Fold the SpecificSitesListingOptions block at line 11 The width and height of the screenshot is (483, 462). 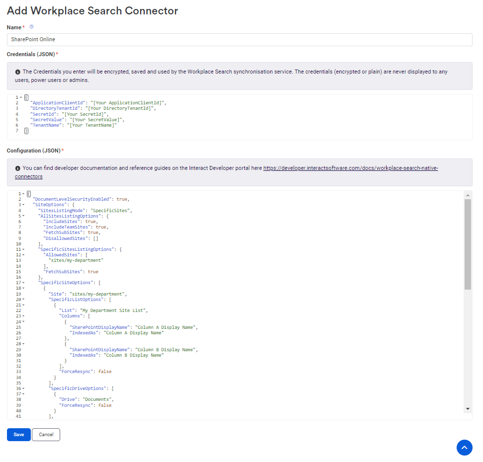23,249
